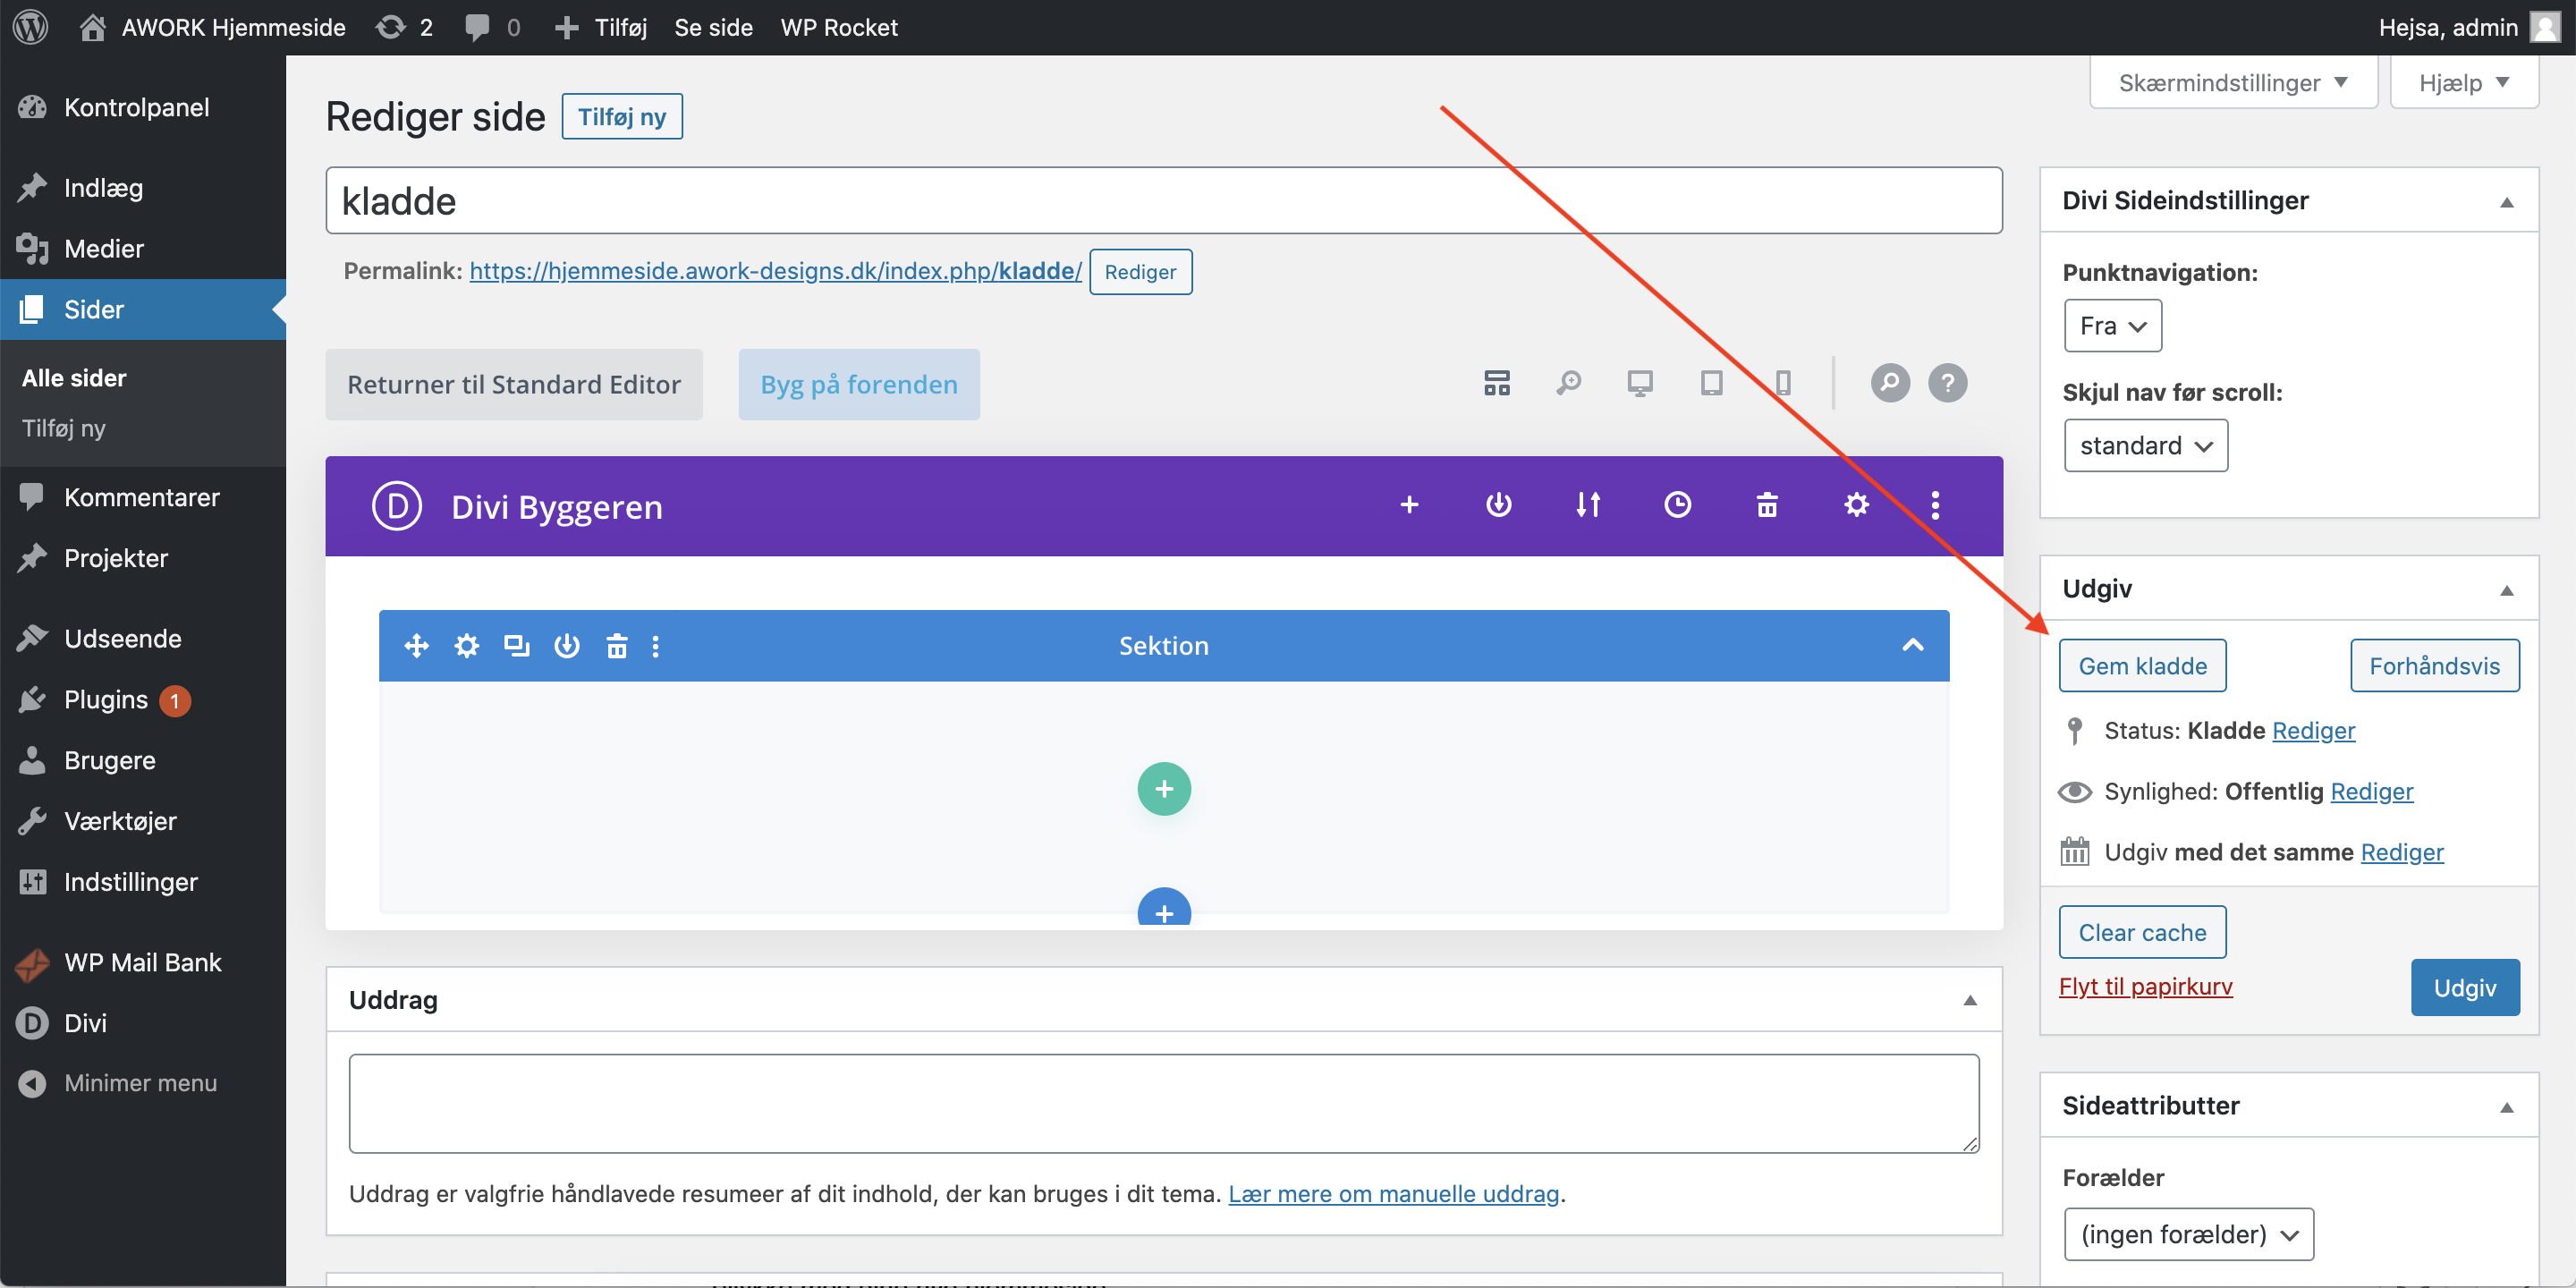This screenshot has height=1288, width=2576.
Task: Duplicate the Sektion with the clone icon
Action: click(x=516, y=646)
